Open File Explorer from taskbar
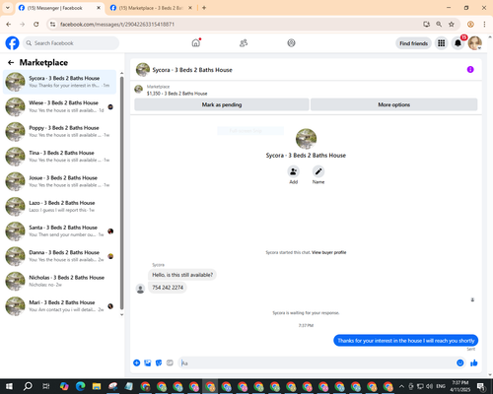The width and height of the screenshot is (493, 394). [97, 386]
